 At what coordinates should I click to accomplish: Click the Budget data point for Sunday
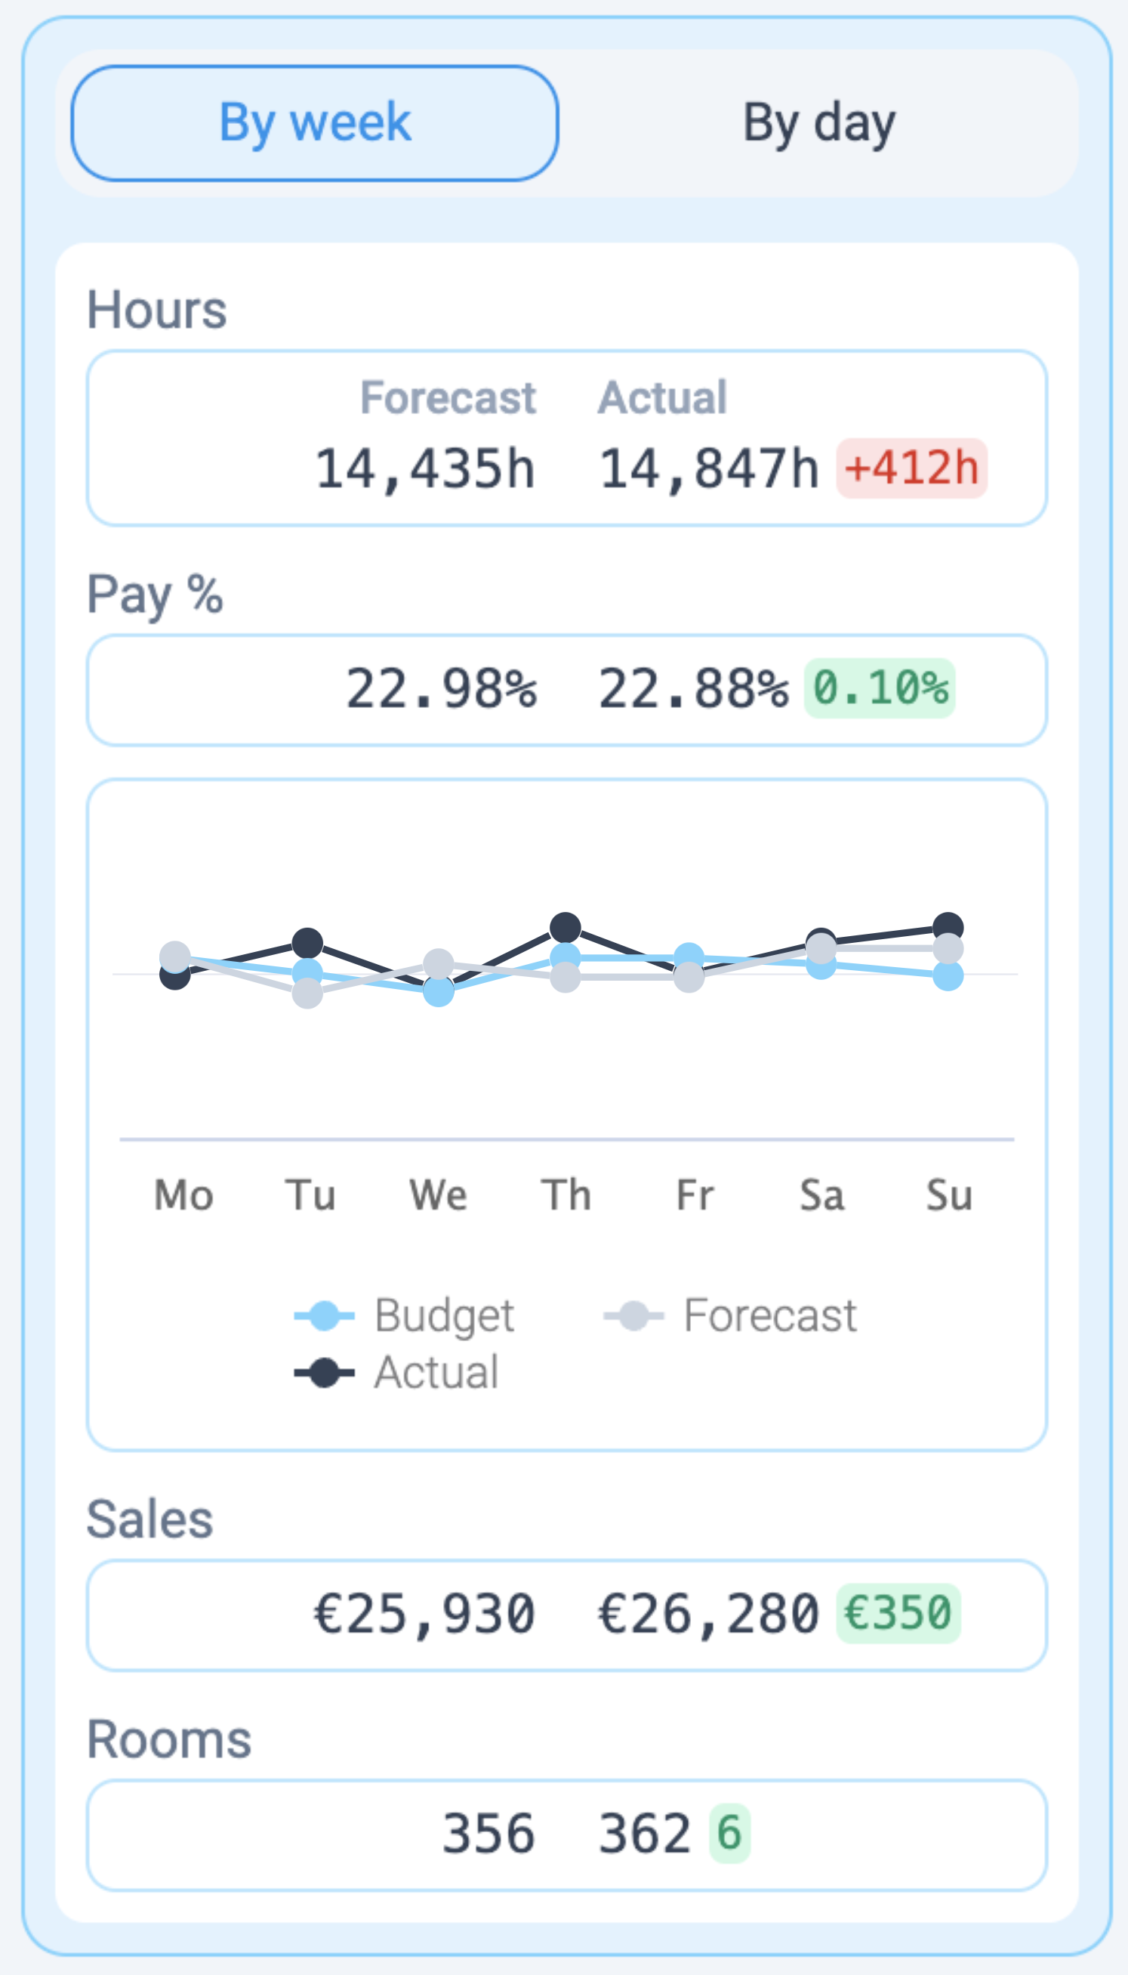(948, 976)
